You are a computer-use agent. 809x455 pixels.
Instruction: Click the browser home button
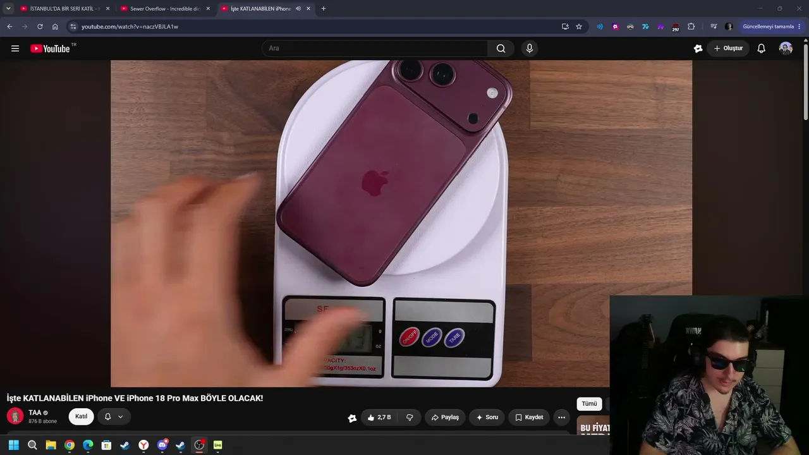tap(55, 27)
